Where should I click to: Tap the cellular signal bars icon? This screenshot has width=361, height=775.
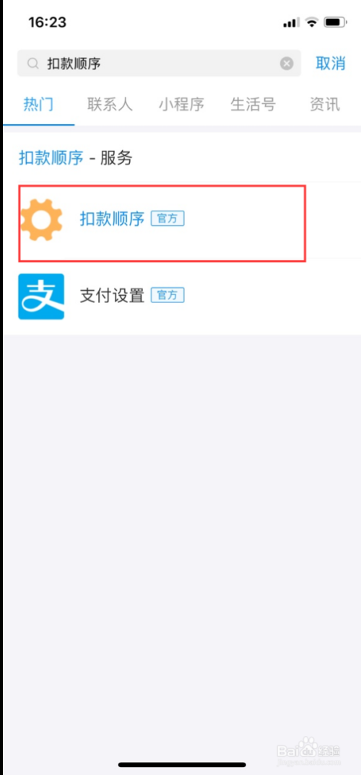pos(291,23)
